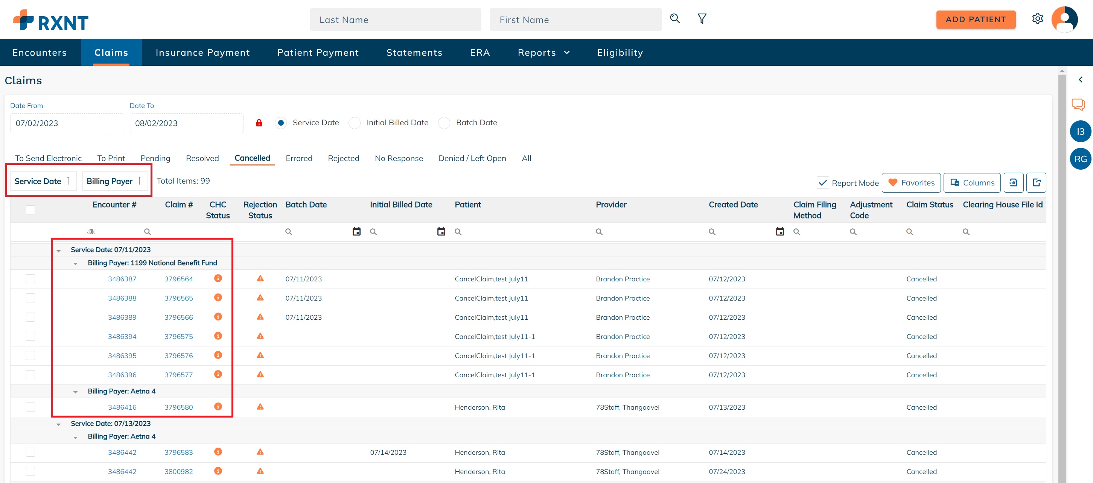Viewport: 1093px width, 483px height.
Task: Toggle Service Date grouping sort order
Action: click(x=43, y=181)
